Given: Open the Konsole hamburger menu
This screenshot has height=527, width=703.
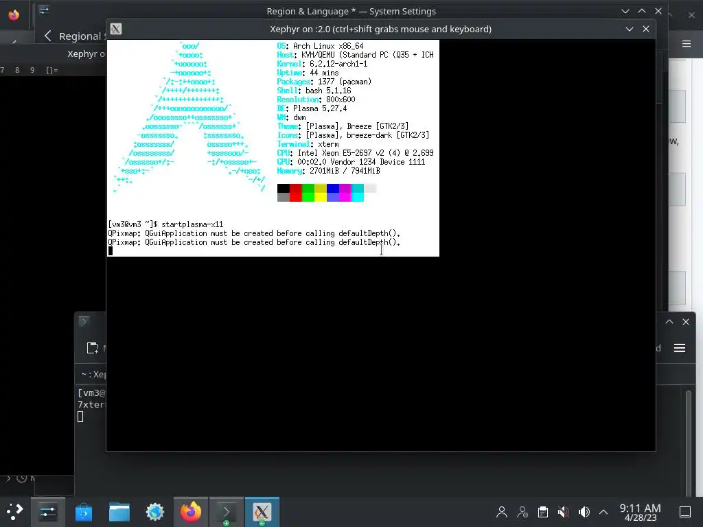Looking at the screenshot, I should click(x=679, y=348).
